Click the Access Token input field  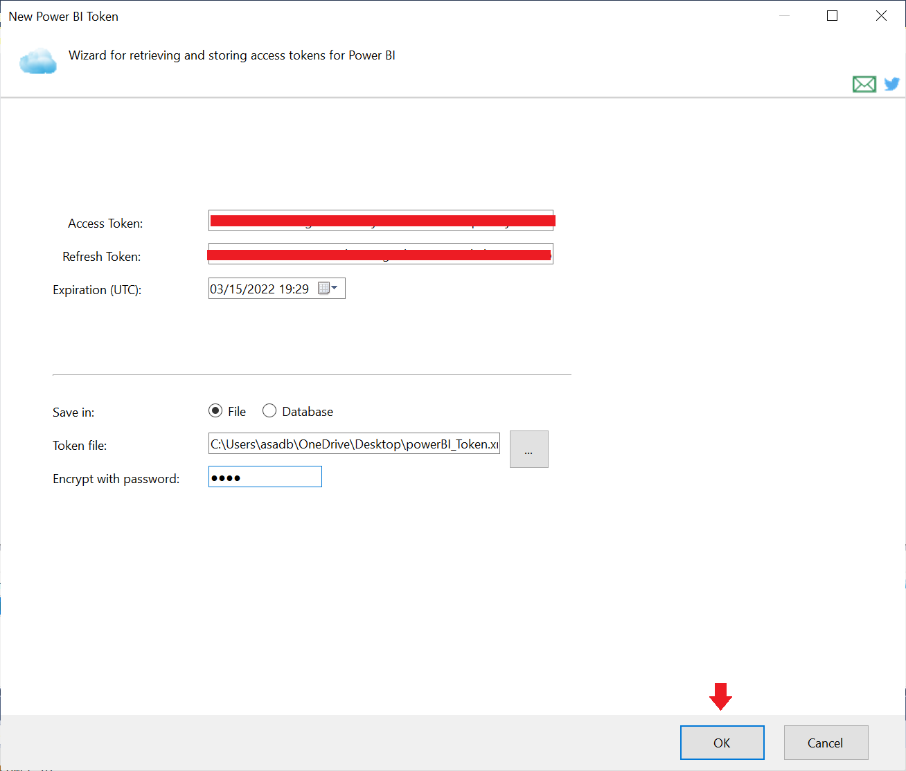pyautogui.click(x=381, y=221)
